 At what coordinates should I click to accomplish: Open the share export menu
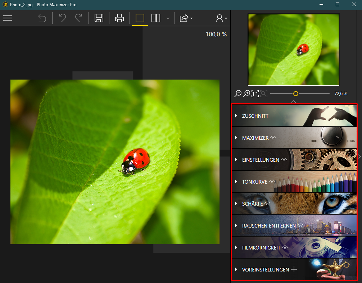click(186, 18)
